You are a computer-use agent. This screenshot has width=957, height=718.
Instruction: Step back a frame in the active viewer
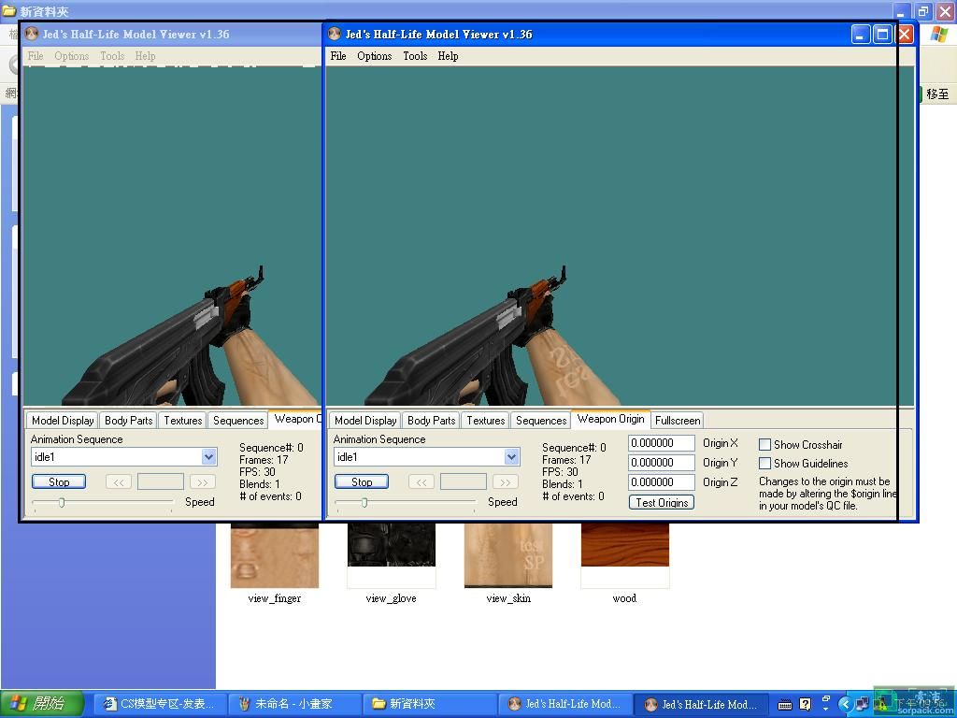click(x=421, y=482)
